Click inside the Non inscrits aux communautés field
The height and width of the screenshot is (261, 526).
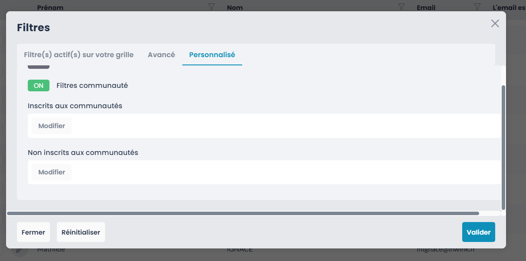pos(282,172)
